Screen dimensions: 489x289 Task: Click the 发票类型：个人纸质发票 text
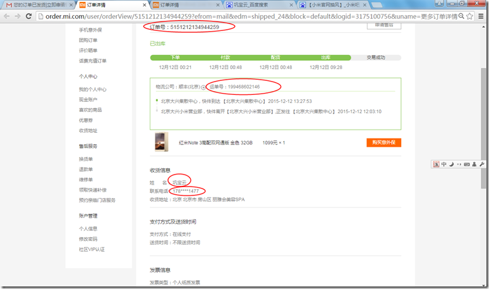(175, 283)
